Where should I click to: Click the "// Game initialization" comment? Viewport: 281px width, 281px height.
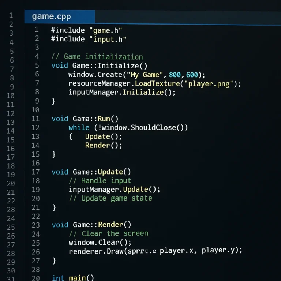[97, 57]
